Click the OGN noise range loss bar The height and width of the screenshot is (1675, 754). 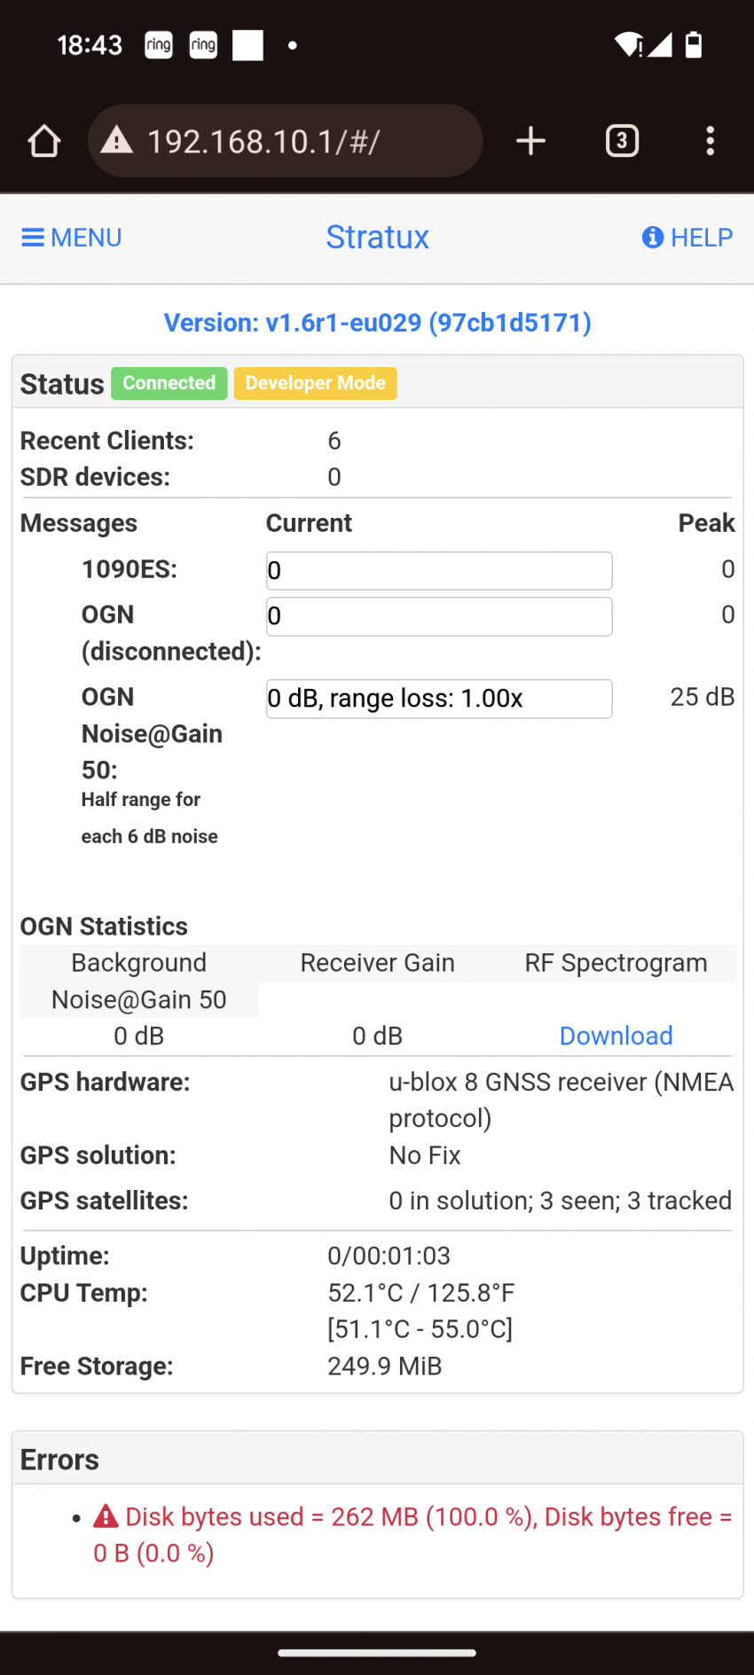pyautogui.click(x=439, y=699)
